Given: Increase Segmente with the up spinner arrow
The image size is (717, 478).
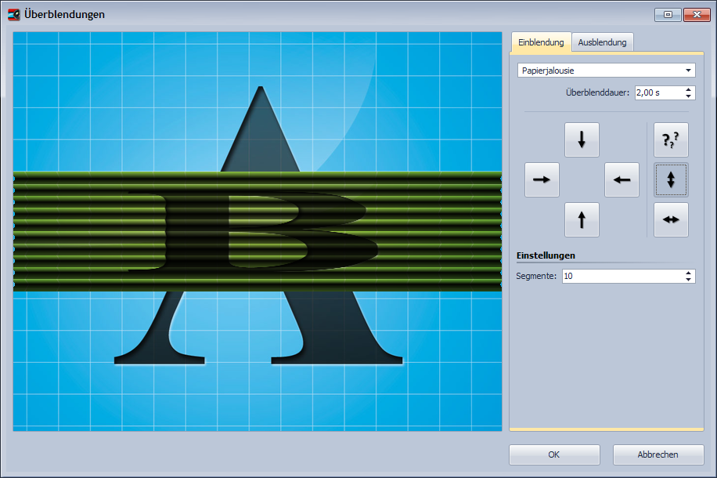Looking at the screenshot, I should click(689, 273).
